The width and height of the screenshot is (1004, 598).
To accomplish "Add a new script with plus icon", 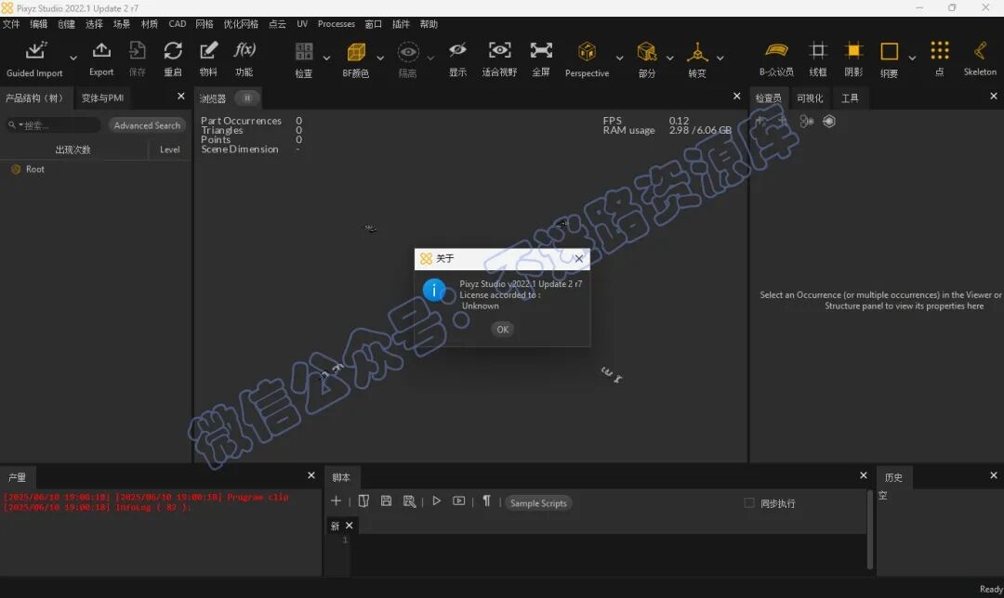I will 336,500.
